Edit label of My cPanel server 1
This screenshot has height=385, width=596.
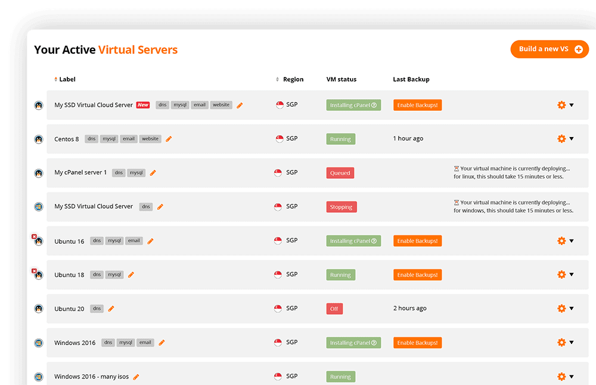[x=153, y=173]
